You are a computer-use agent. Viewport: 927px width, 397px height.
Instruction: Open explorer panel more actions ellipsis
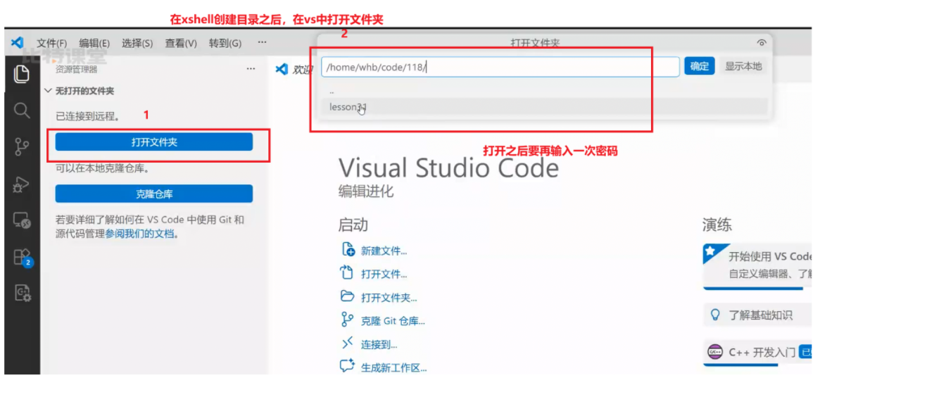click(251, 69)
